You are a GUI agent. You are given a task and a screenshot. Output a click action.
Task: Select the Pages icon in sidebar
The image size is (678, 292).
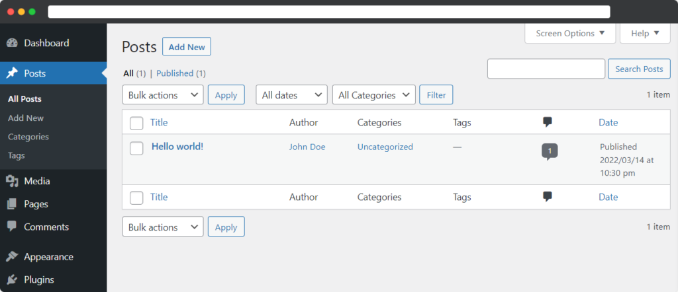tap(12, 204)
